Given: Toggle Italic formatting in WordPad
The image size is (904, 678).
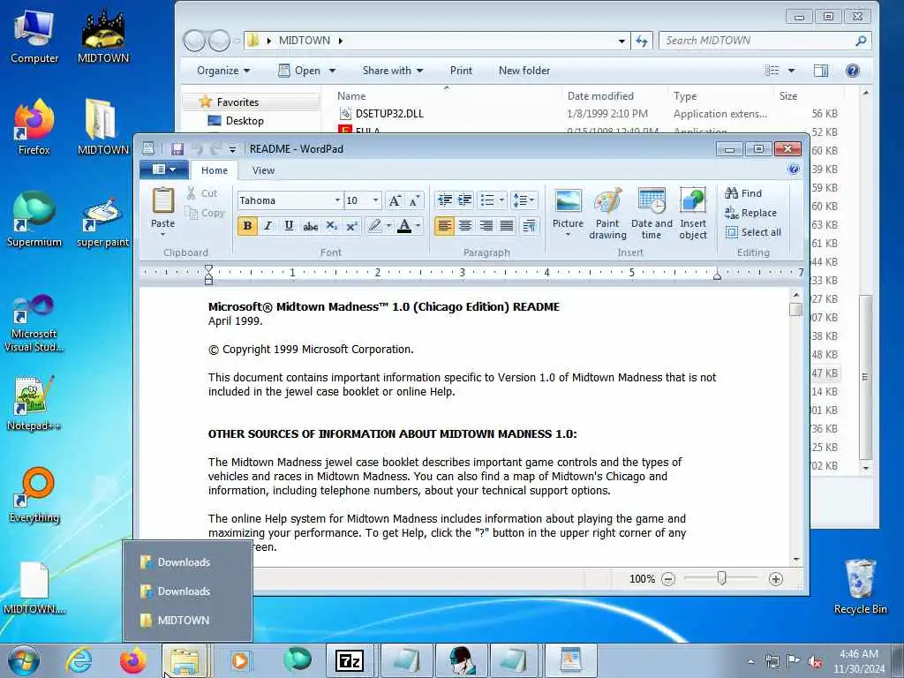Looking at the screenshot, I should (268, 226).
